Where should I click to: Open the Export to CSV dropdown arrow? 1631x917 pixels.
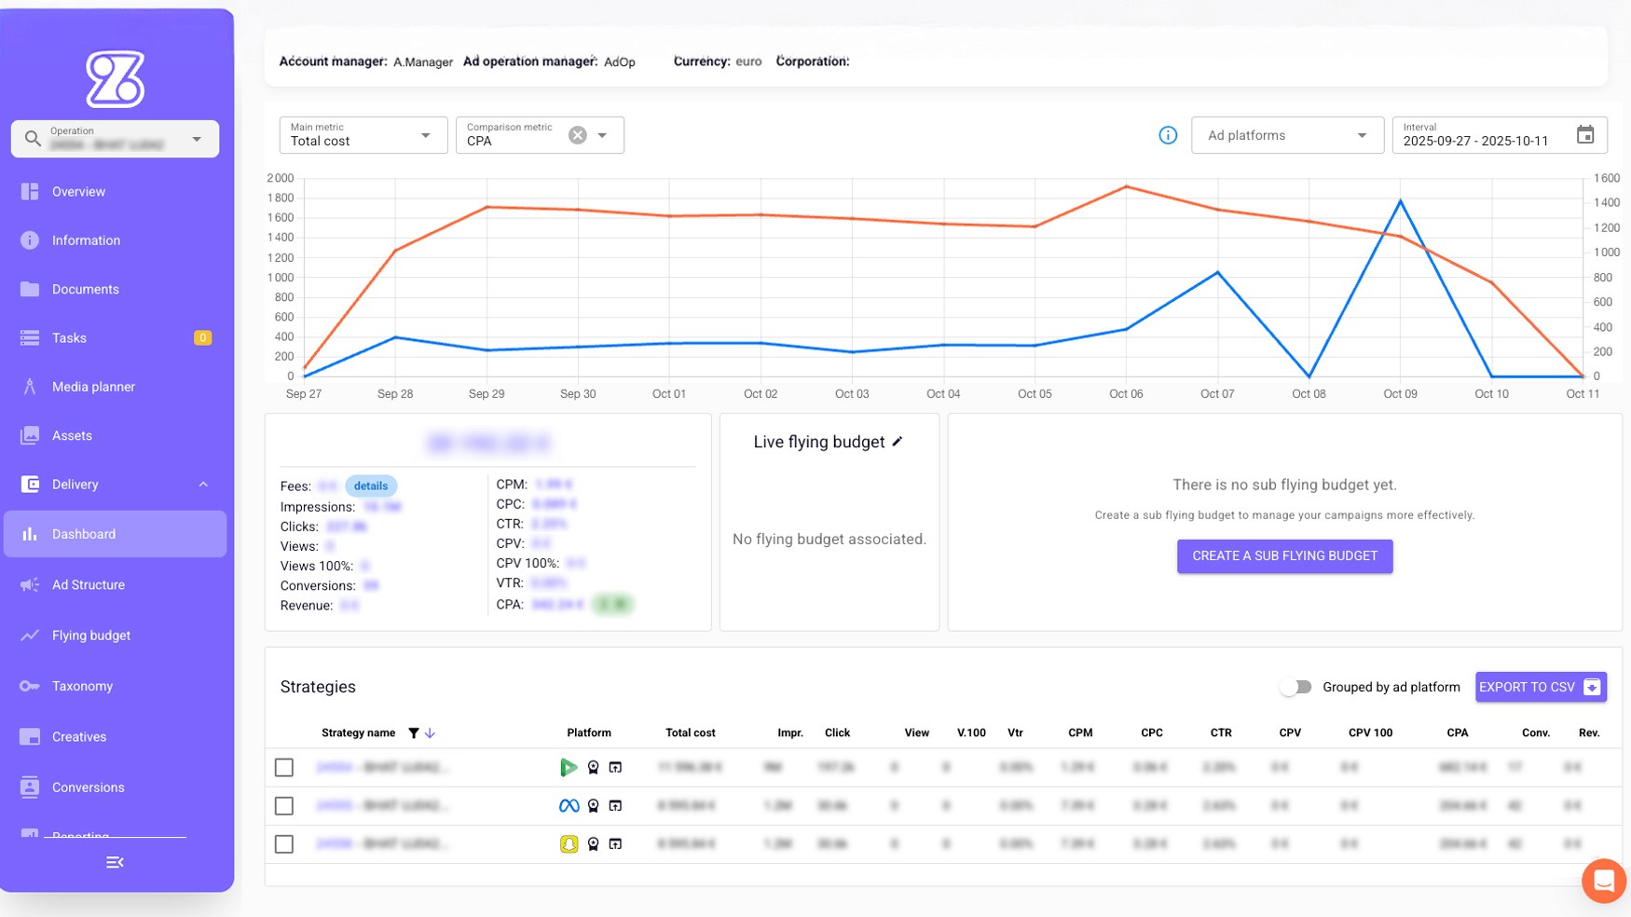(x=1593, y=688)
